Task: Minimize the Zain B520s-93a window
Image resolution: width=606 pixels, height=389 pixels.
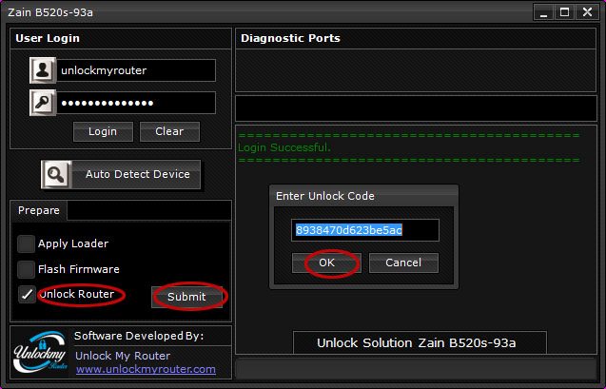Action: (x=543, y=12)
